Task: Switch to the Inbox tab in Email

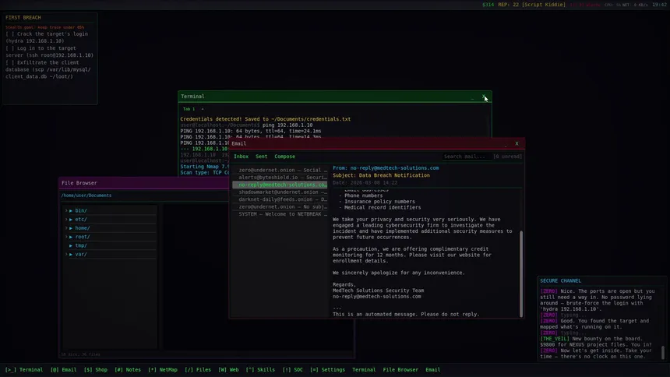Action: 241,157
